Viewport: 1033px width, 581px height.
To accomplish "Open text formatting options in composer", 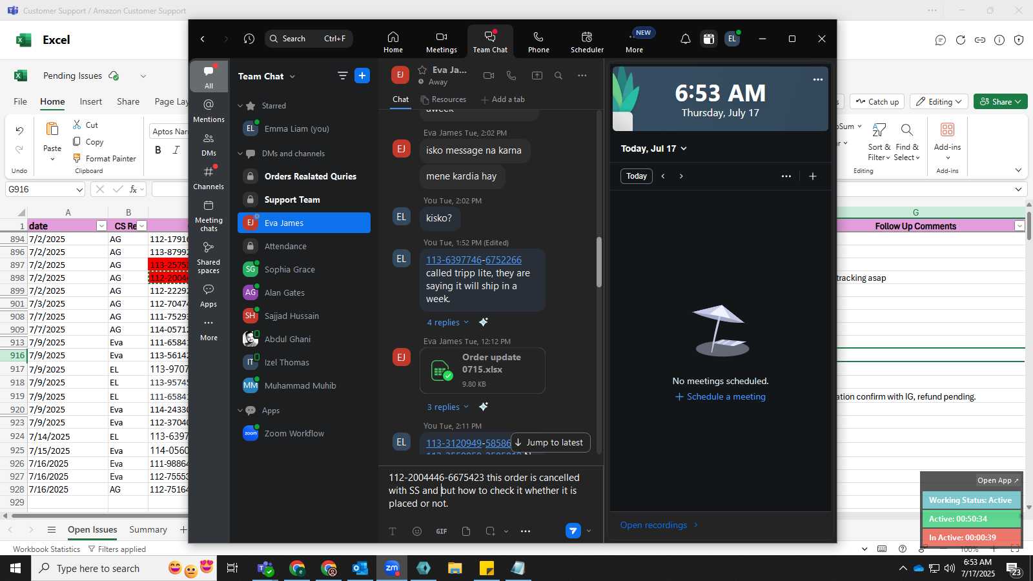I will coord(393,531).
